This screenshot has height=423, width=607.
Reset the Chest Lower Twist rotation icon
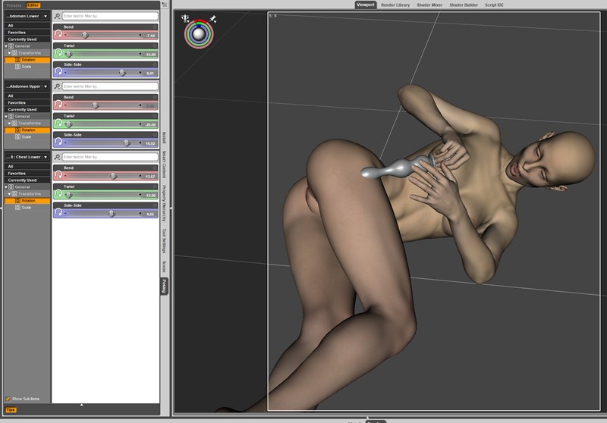58,194
